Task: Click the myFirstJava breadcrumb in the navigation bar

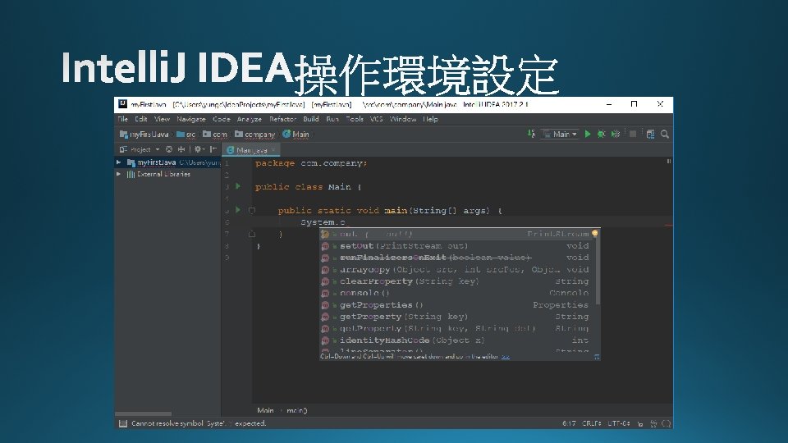Action: click(144, 134)
